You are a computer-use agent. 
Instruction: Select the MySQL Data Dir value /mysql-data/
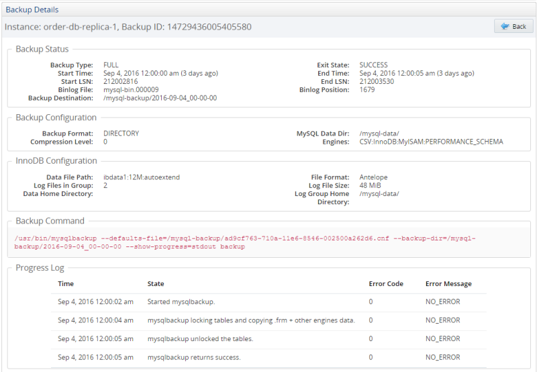pyautogui.click(x=379, y=134)
